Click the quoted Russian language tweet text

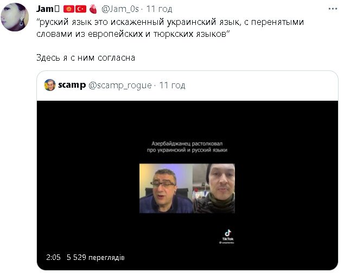coord(170,28)
